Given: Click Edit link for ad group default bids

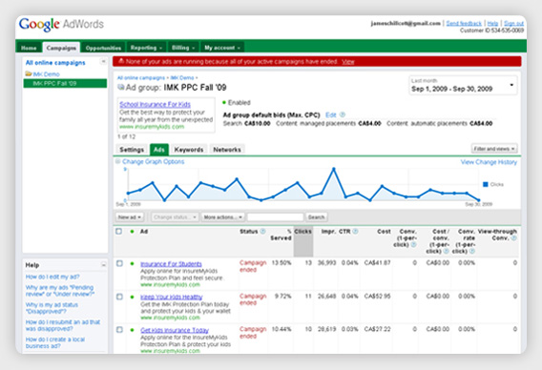Looking at the screenshot, I should point(331,114).
